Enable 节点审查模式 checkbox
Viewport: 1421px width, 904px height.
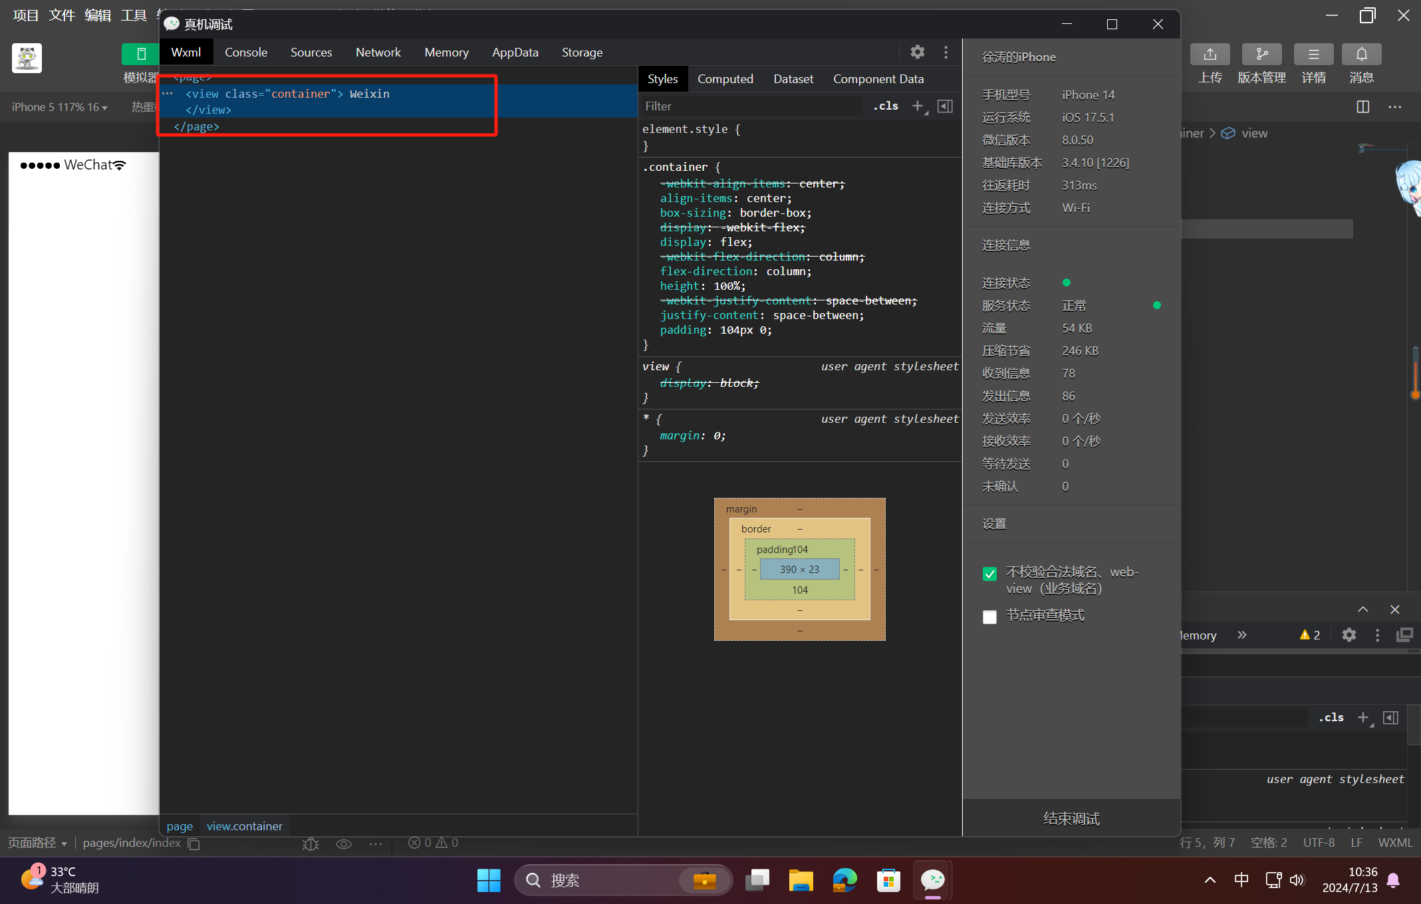click(989, 617)
